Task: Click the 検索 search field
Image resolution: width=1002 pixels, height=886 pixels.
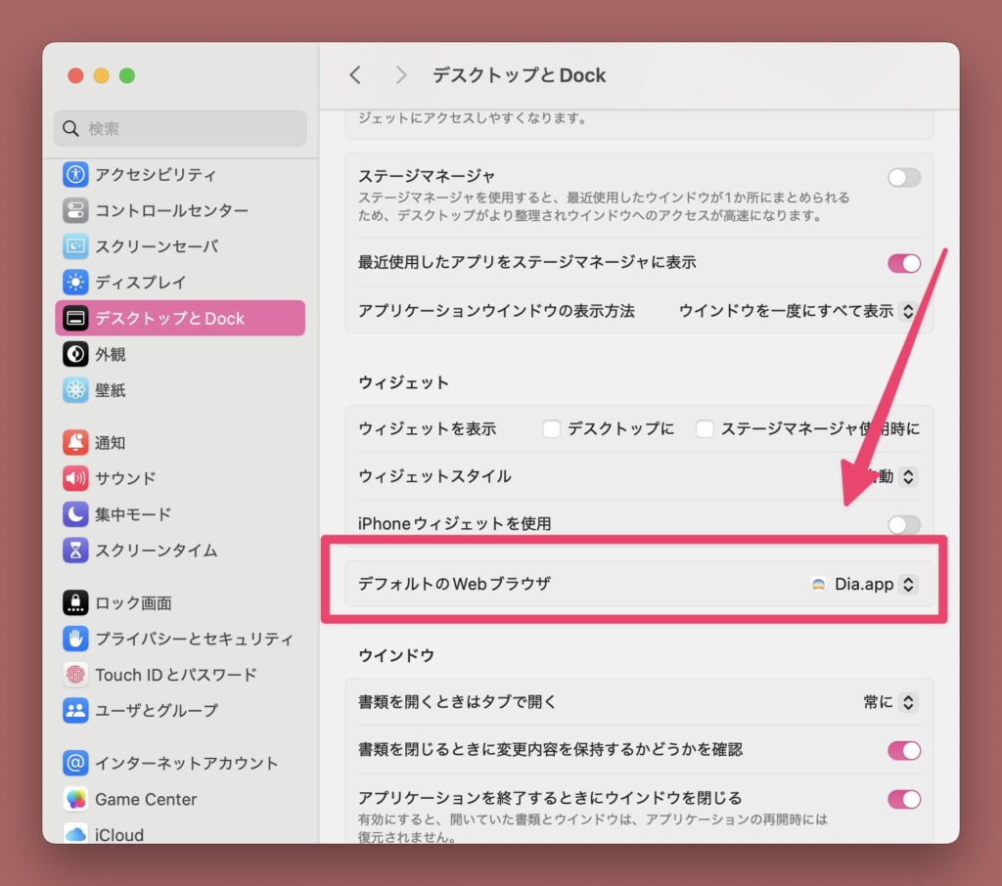Action: pos(180,128)
